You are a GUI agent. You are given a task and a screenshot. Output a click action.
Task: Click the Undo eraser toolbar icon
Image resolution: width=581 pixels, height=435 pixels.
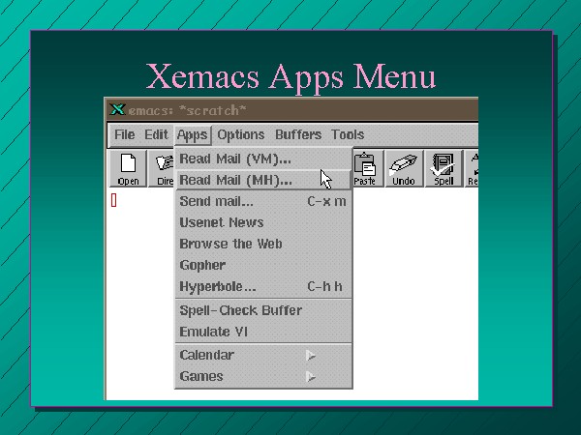(404, 168)
